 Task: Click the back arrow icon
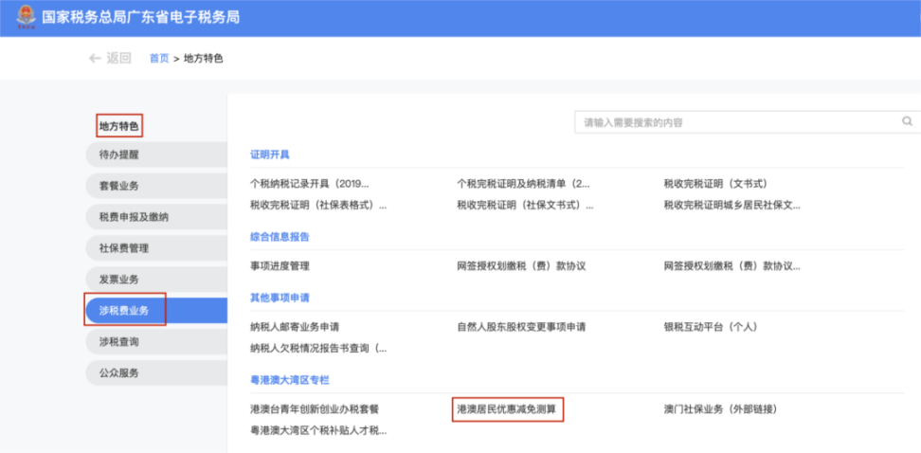95,58
